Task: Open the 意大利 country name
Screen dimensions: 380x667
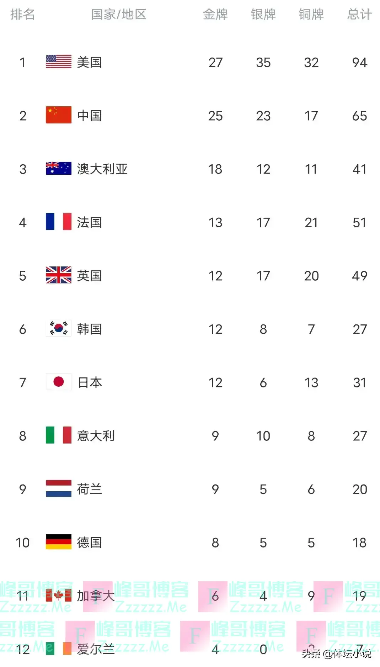Action: point(96,436)
